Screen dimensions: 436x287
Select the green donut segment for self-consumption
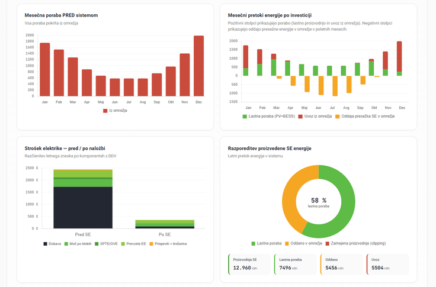347,207
